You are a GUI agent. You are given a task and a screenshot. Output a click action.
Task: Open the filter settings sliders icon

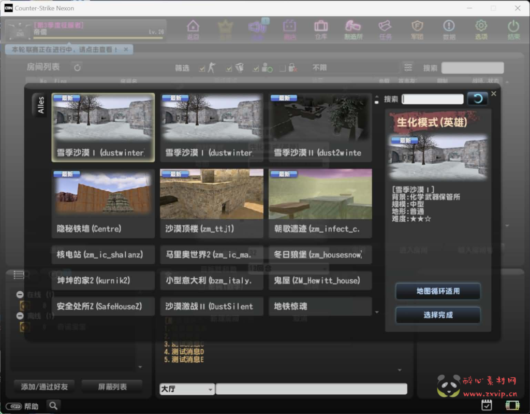[x=408, y=68]
